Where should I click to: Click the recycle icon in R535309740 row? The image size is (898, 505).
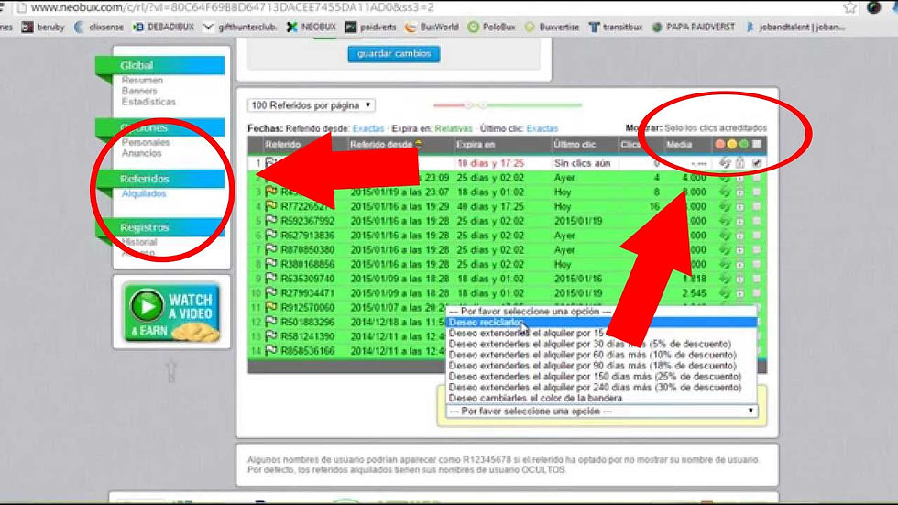tap(725, 279)
